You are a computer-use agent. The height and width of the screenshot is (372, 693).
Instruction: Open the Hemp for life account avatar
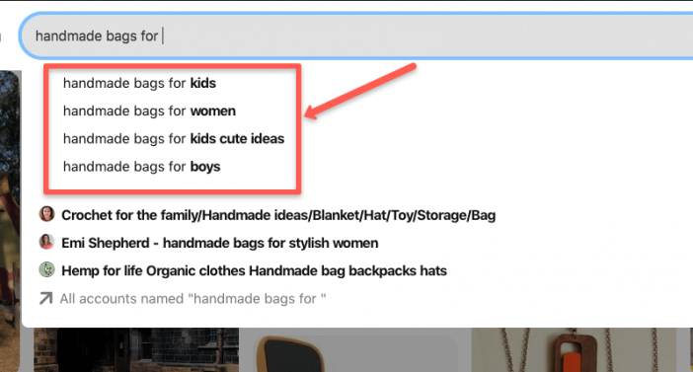click(x=46, y=270)
